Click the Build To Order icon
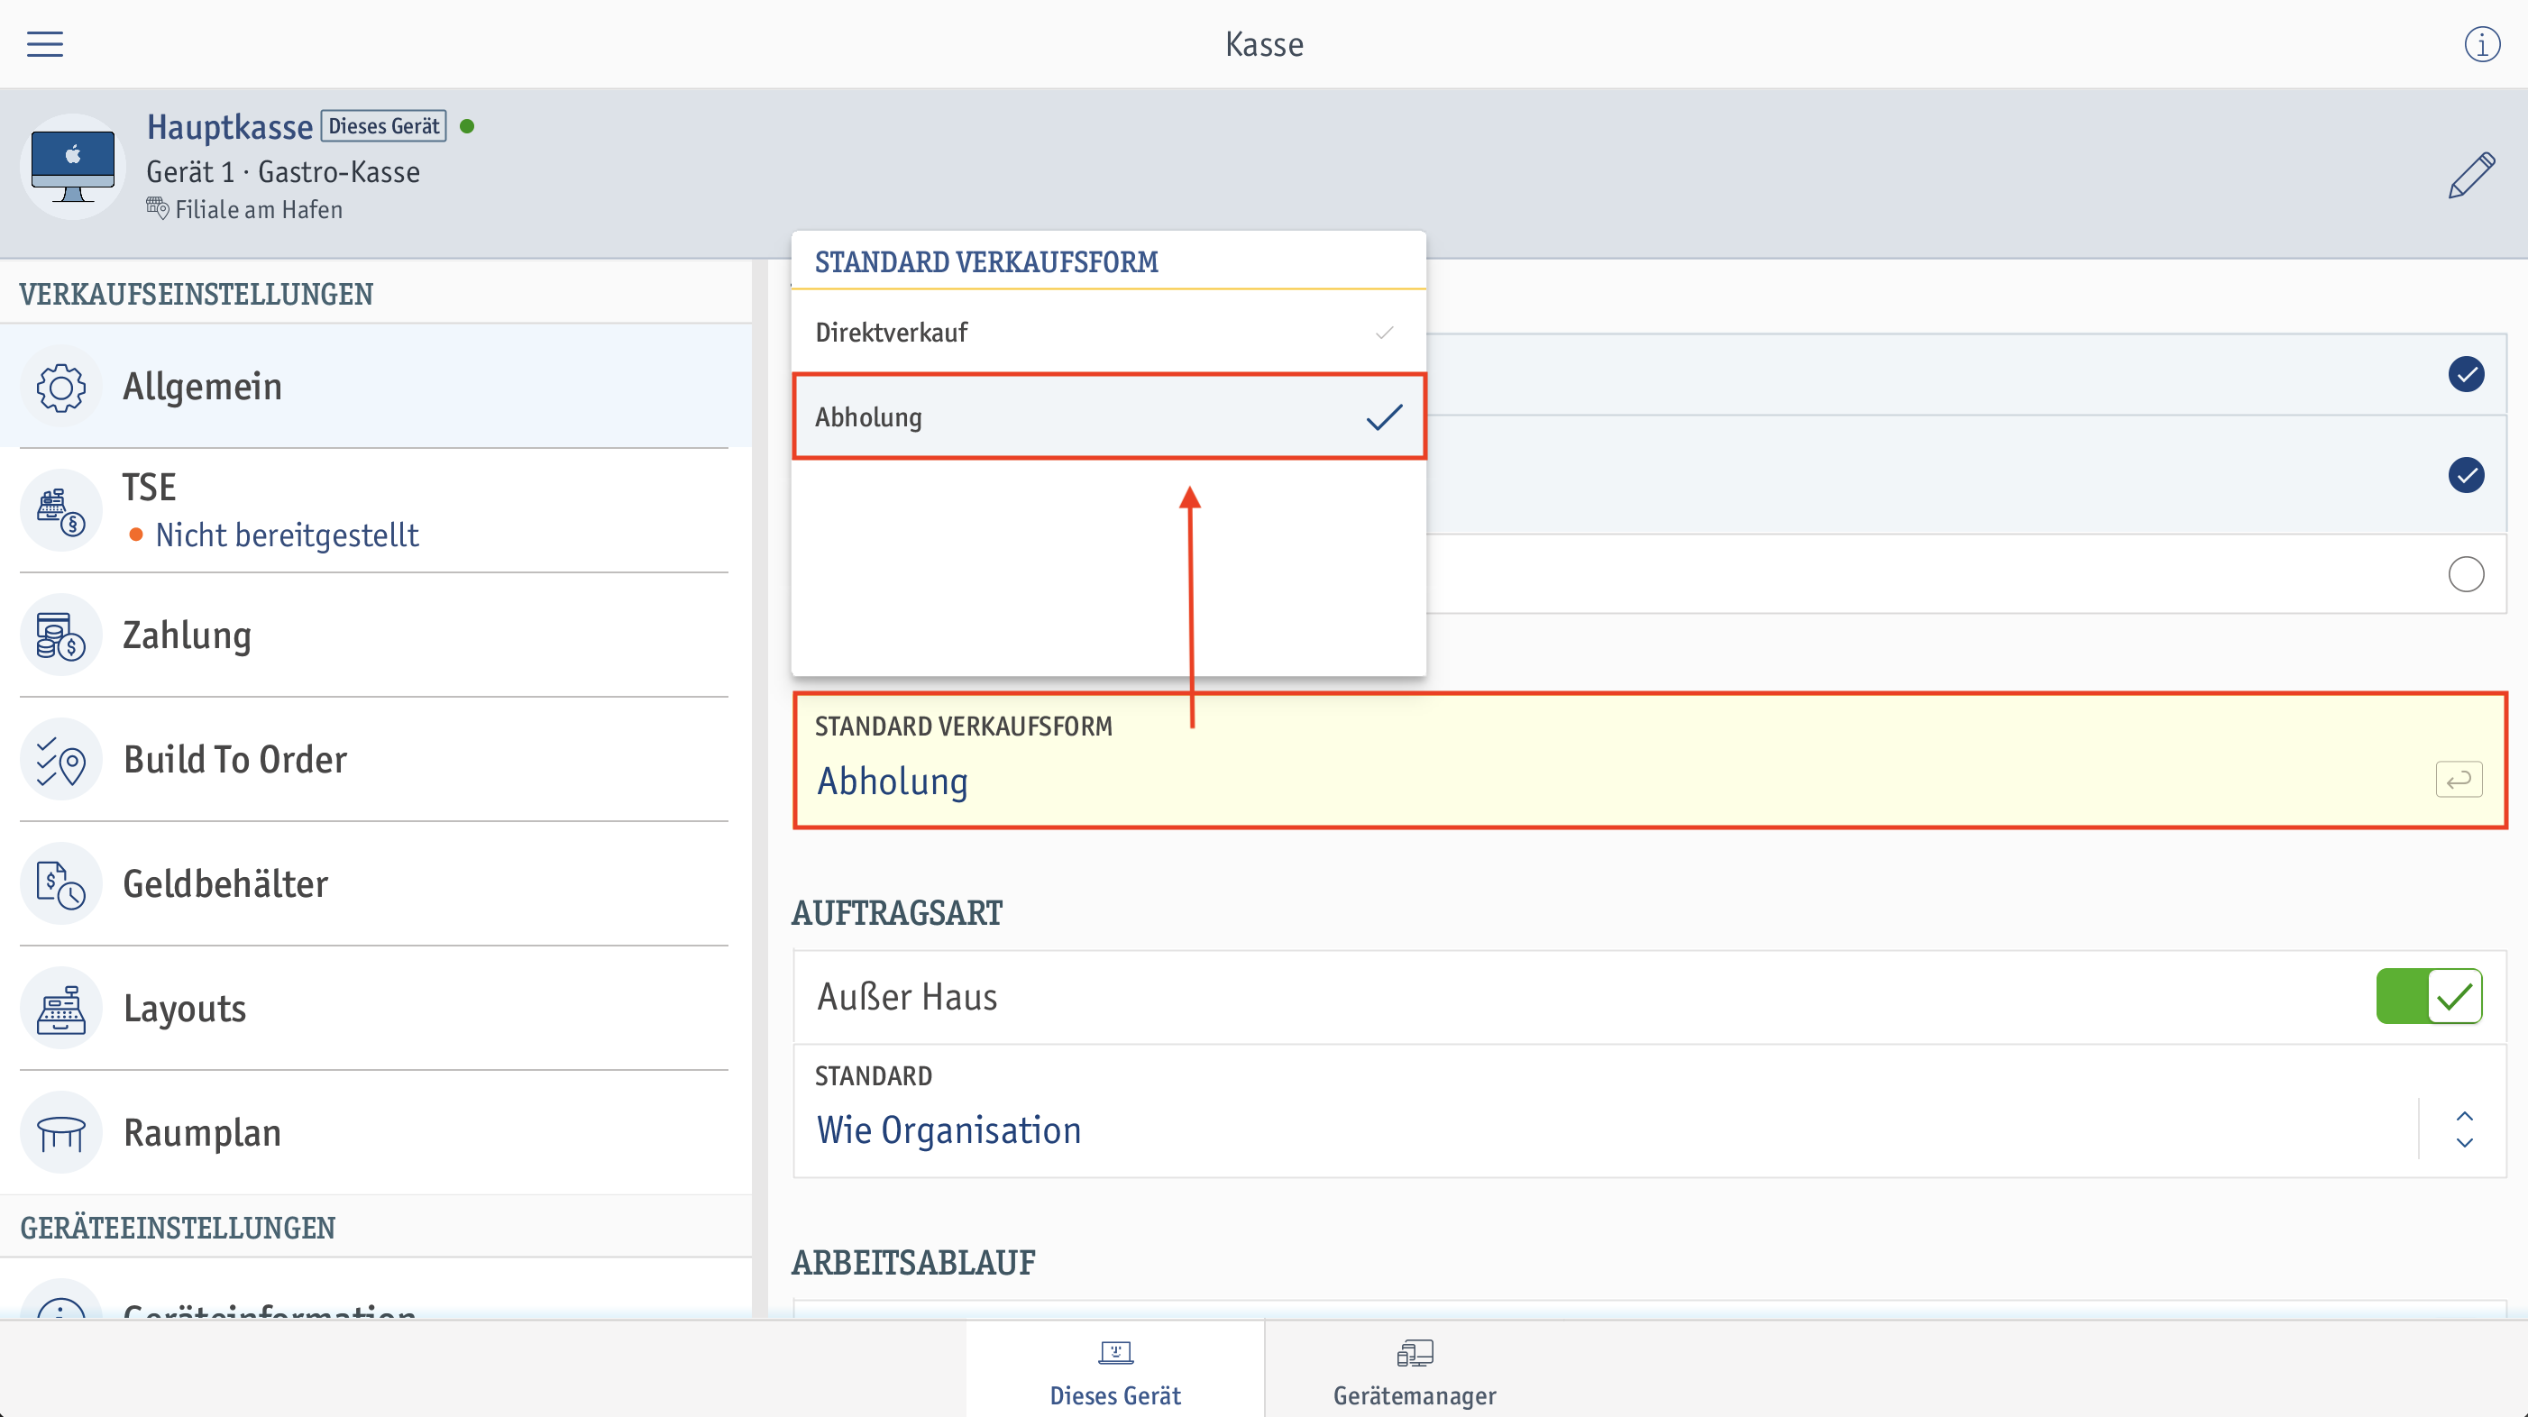2528x1417 pixels. (x=60, y=761)
